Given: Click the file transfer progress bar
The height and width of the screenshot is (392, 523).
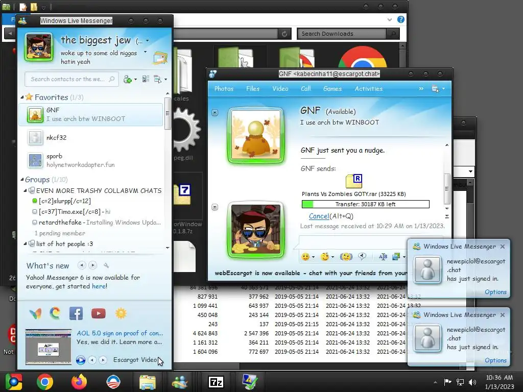Looking at the screenshot, I should (x=366, y=204).
